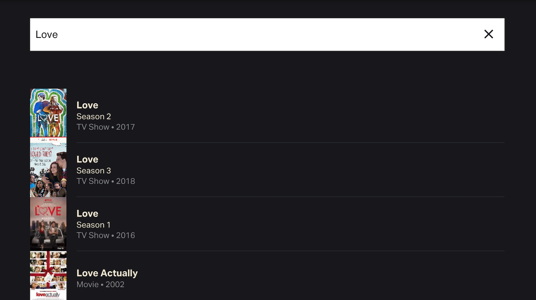This screenshot has width=536, height=300.
Task: Select the Love title above Season 2
Action: 87,105
